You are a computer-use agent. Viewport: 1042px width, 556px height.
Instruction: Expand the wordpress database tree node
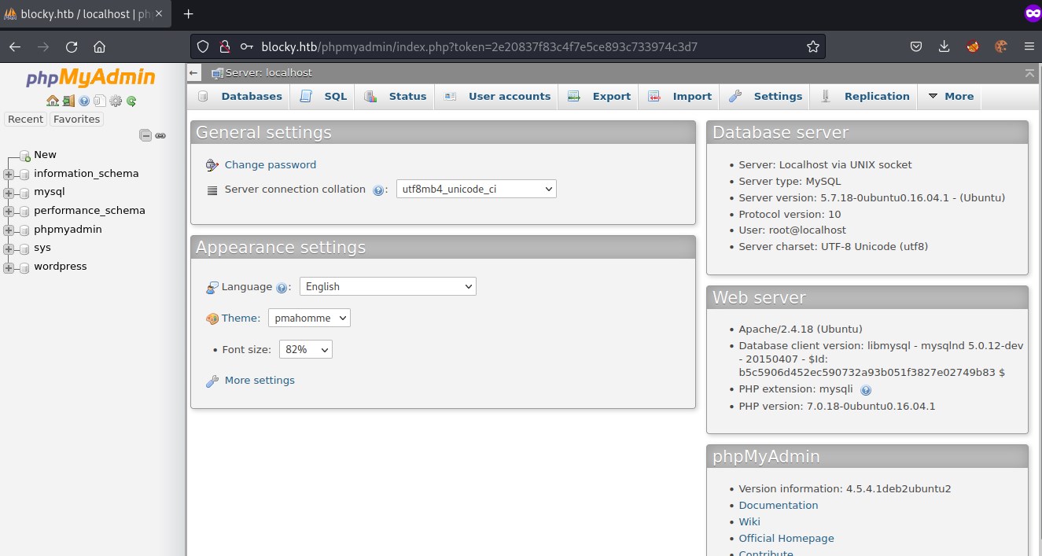(9, 268)
